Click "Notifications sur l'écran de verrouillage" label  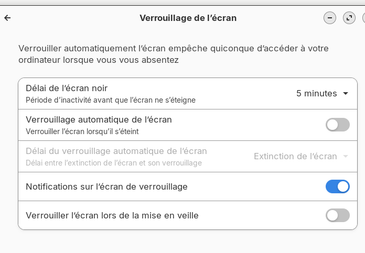point(106,186)
